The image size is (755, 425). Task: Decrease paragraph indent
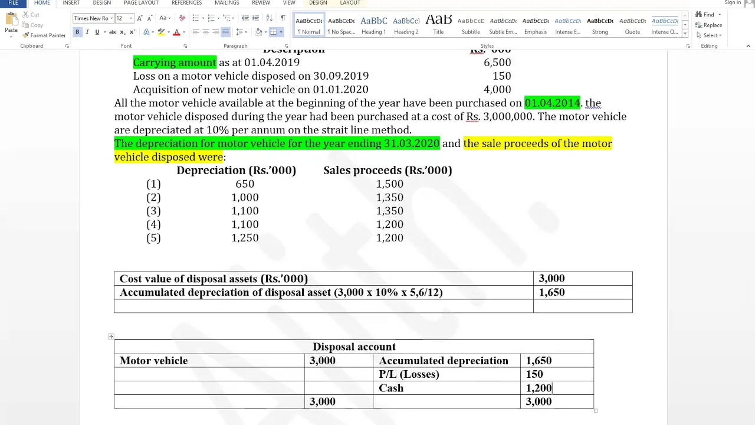click(x=244, y=18)
